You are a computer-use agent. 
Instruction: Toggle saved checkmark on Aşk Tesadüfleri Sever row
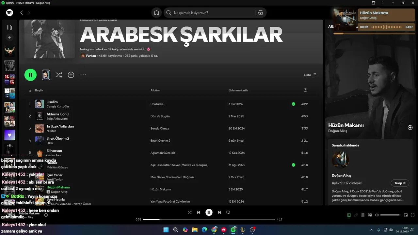click(x=293, y=165)
